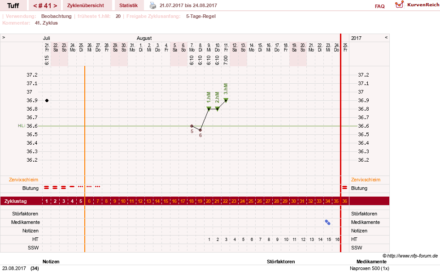Click the left SSW row label
This screenshot has width=440, height=279.
coord(33,248)
